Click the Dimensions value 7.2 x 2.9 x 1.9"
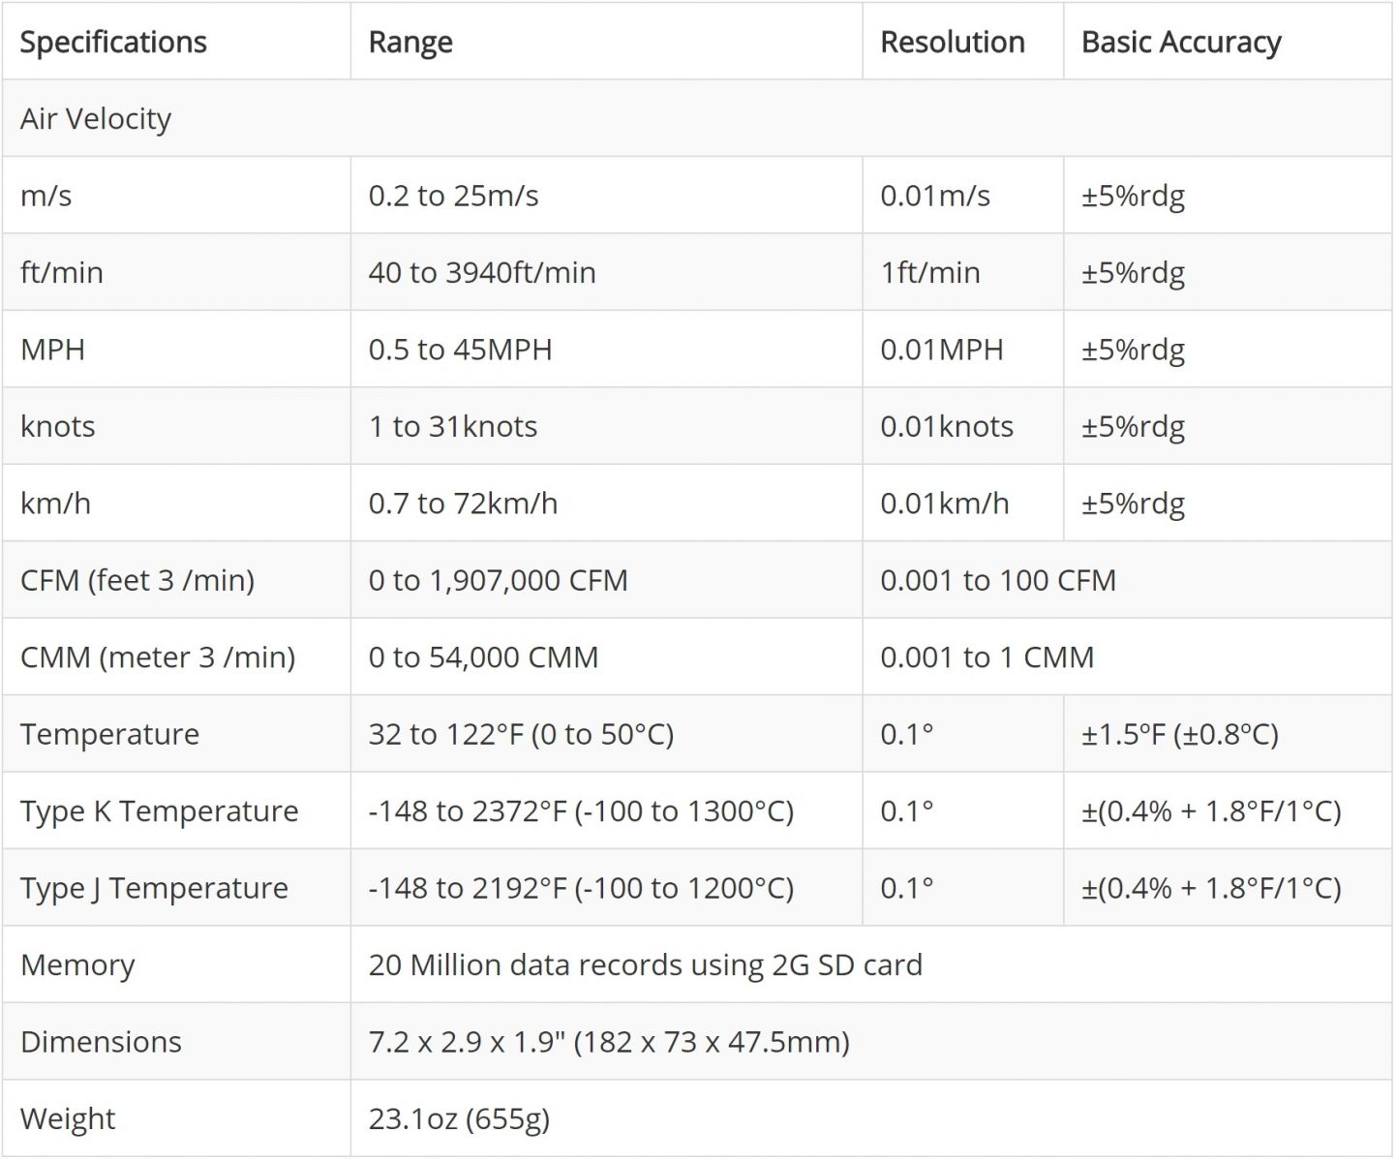Viewport: 1397px width, 1162px height. [x=609, y=1042]
